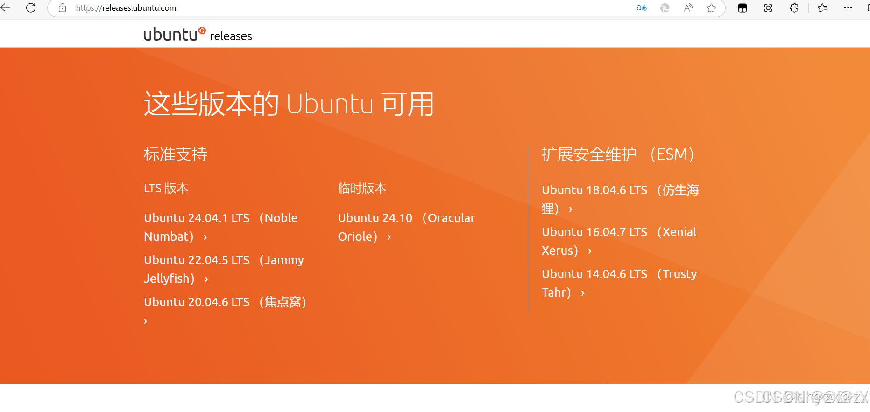Open the read aloud icon
Screen dimensions: 870x412
tap(688, 8)
